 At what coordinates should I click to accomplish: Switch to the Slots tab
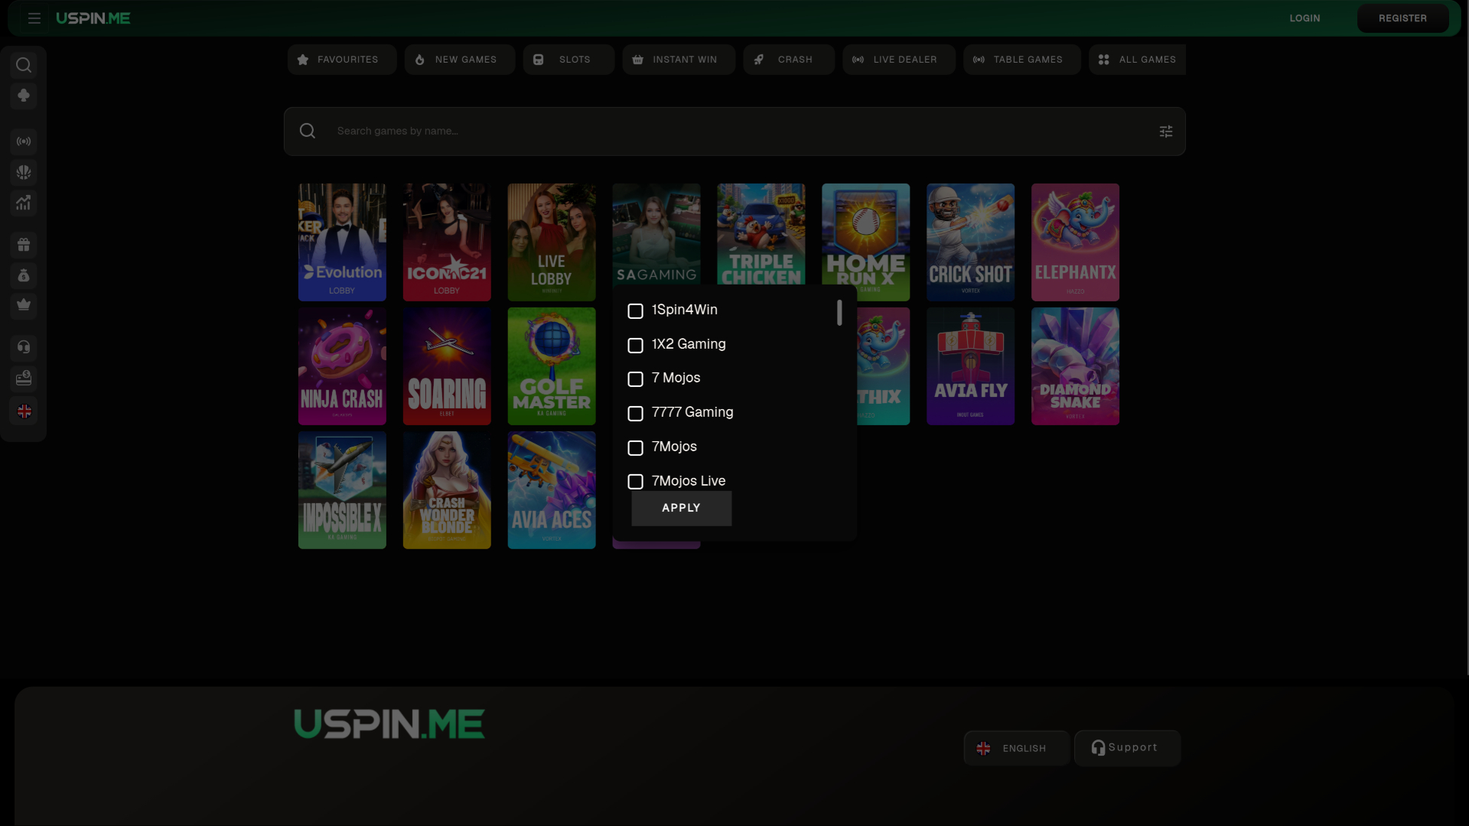[568, 60]
